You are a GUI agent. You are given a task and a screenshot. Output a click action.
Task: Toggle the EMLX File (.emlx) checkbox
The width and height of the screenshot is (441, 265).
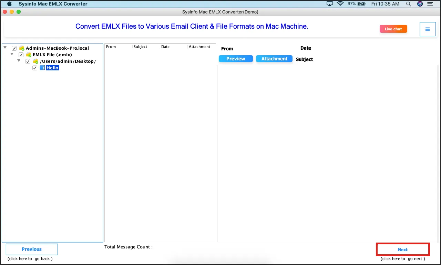coord(21,55)
